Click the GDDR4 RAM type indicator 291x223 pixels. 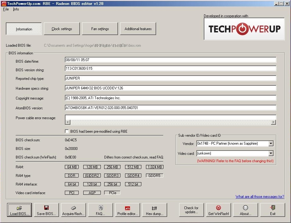click(133, 175)
